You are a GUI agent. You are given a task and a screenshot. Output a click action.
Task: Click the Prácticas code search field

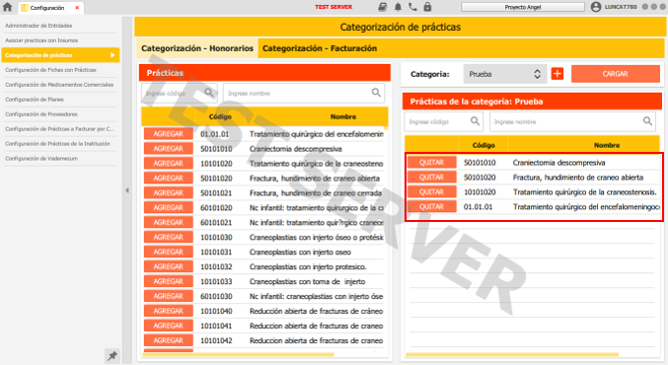click(180, 94)
